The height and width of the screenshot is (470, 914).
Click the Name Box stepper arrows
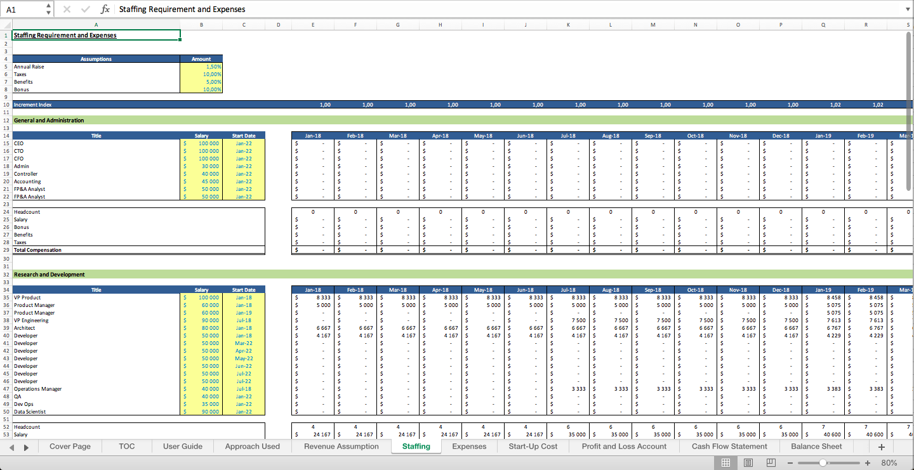pos(49,10)
